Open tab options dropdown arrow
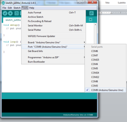This screenshot has height=122, width=127. click(91, 19)
